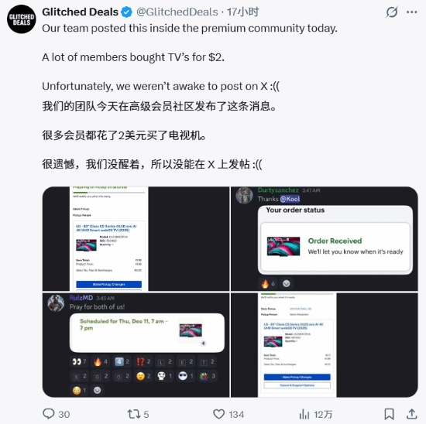
Task: Retweet this post with repost icon
Action: [134, 414]
